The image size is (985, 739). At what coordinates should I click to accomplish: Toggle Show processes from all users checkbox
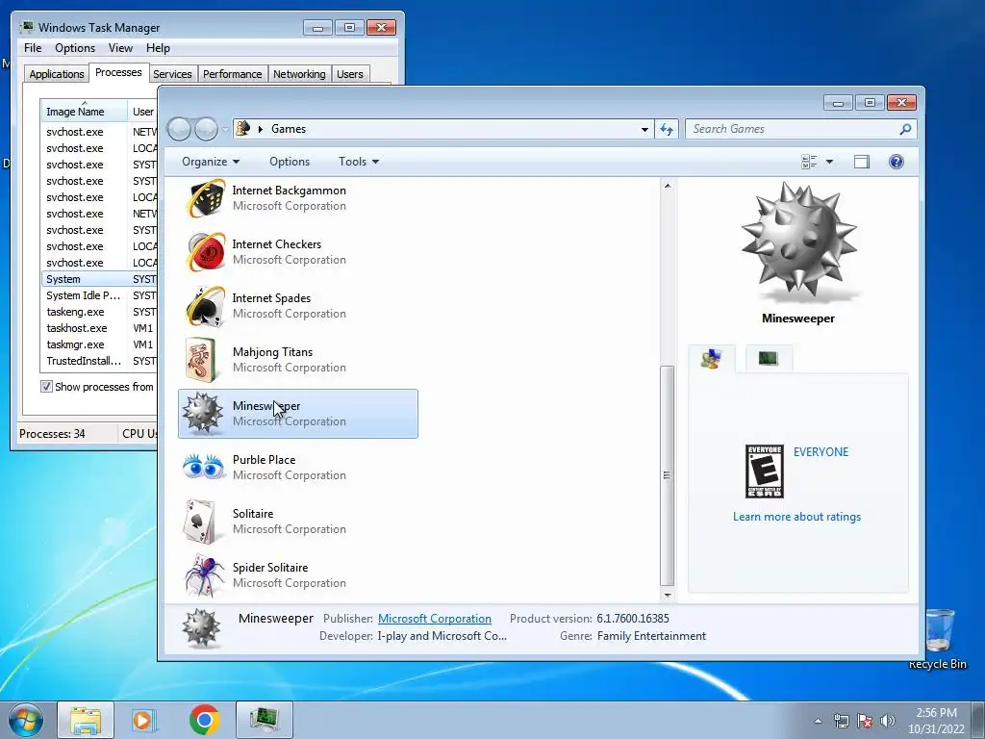[46, 387]
